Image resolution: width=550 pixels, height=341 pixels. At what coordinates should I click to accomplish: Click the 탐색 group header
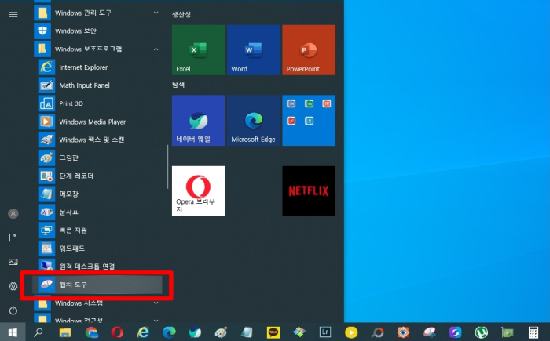tap(178, 85)
